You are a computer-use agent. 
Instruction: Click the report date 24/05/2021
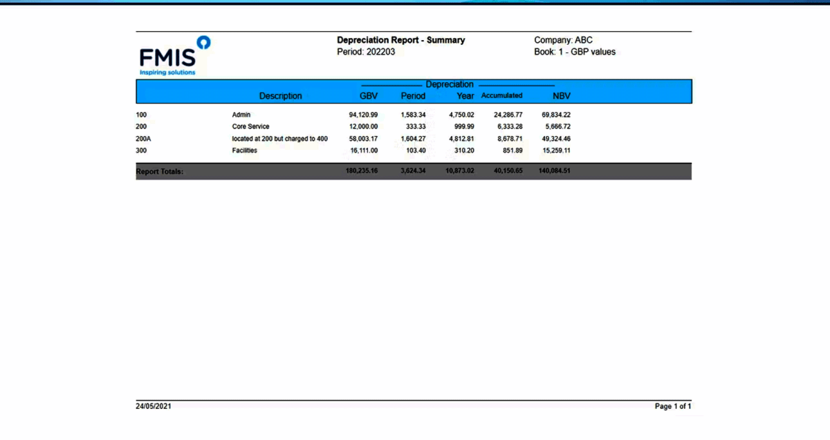point(154,406)
